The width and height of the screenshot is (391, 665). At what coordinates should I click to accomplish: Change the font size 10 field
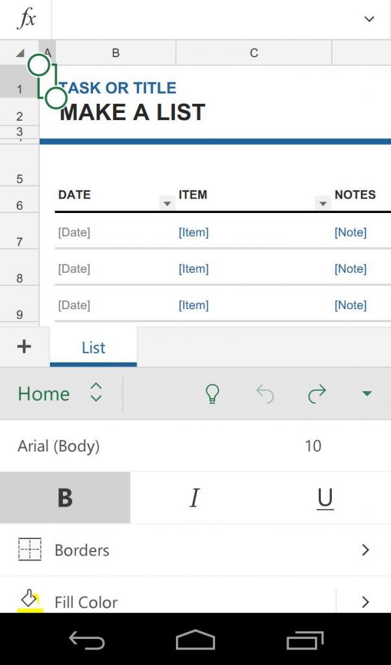point(313,445)
